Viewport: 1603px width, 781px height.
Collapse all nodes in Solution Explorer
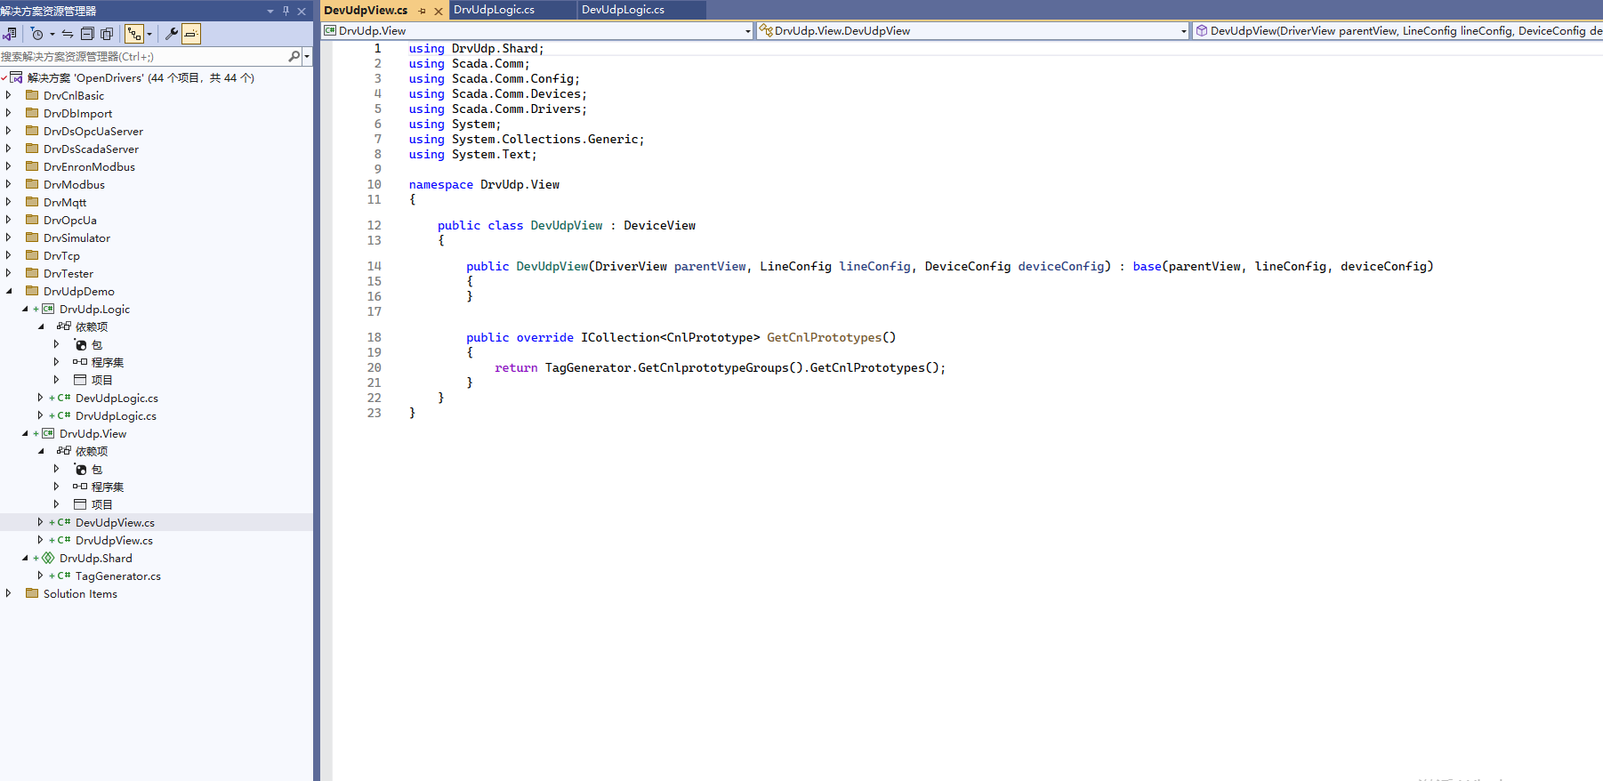[87, 34]
